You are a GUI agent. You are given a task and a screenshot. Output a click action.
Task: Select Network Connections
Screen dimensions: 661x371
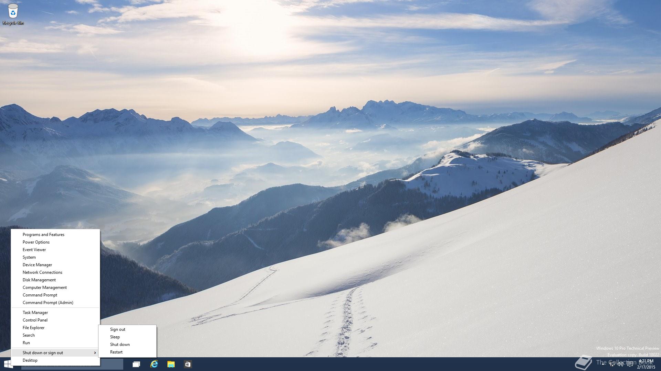(55, 272)
